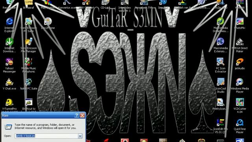
Task: Select the WinRAR shortcut
Action: click(x=240, y=4)
